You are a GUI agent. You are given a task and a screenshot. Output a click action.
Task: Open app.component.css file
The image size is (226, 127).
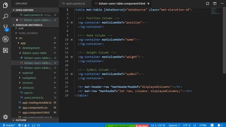(x=35, y=108)
